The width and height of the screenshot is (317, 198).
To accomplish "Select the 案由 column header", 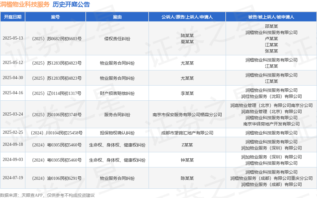I will pos(117,17).
